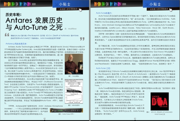Click the closing quotation mark icon

[82, 39]
